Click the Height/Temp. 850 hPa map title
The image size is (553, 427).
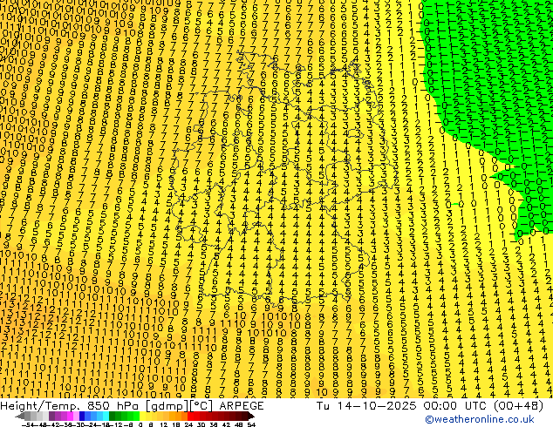(x=71, y=405)
